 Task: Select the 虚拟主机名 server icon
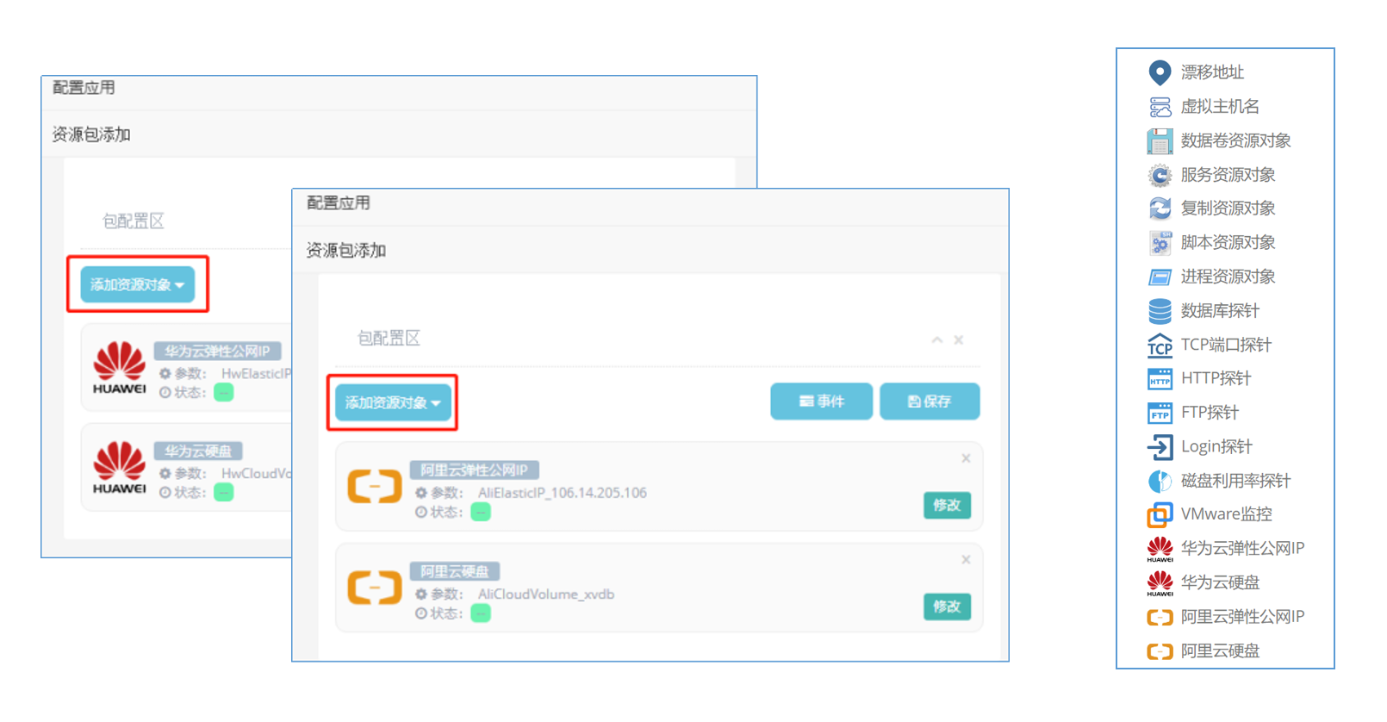click(1160, 107)
